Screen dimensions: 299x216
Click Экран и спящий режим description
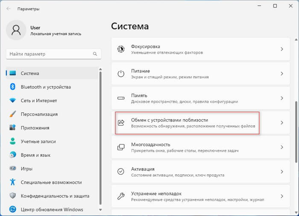coord(170,77)
